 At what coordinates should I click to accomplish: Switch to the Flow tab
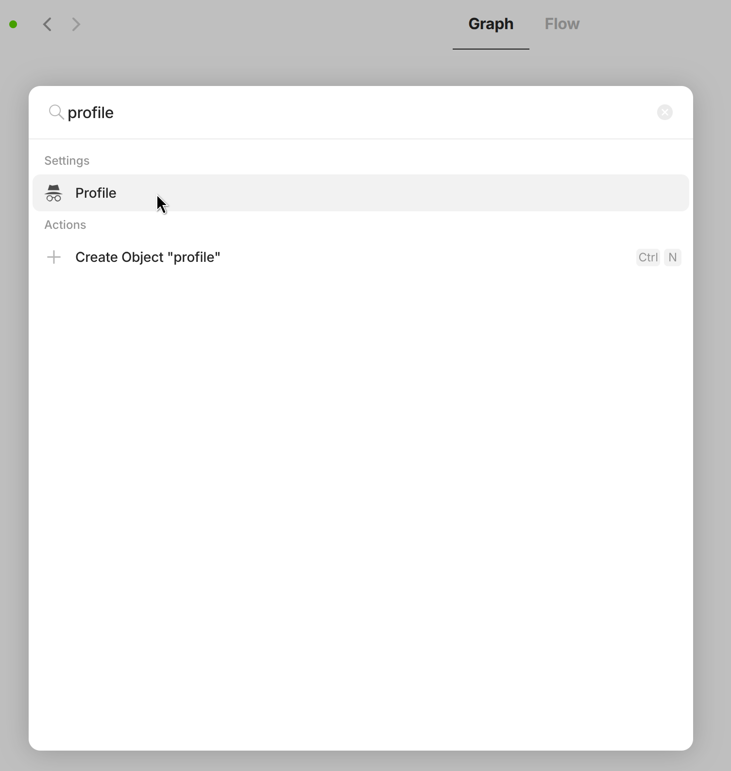(x=562, y=24)
